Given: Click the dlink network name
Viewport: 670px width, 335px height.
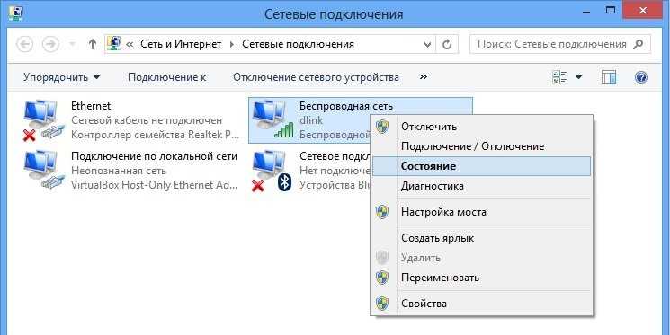Looking at the screenshot, I should (x=311, y=120).
